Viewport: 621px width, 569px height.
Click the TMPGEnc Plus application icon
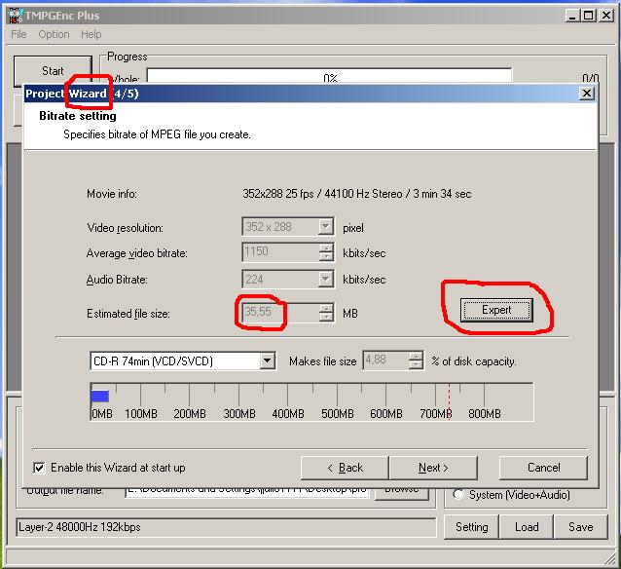[15, 16]
